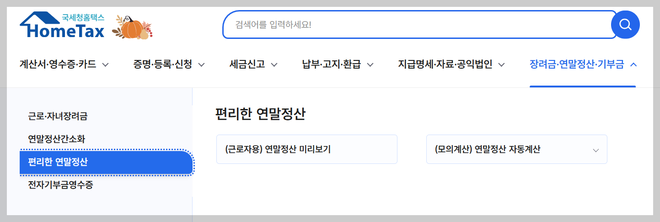Collapse the 장려금·연말정산·기부금 menu chevron
The height and width of the screenshot is (222, 660).
click(x=633, y=65)
